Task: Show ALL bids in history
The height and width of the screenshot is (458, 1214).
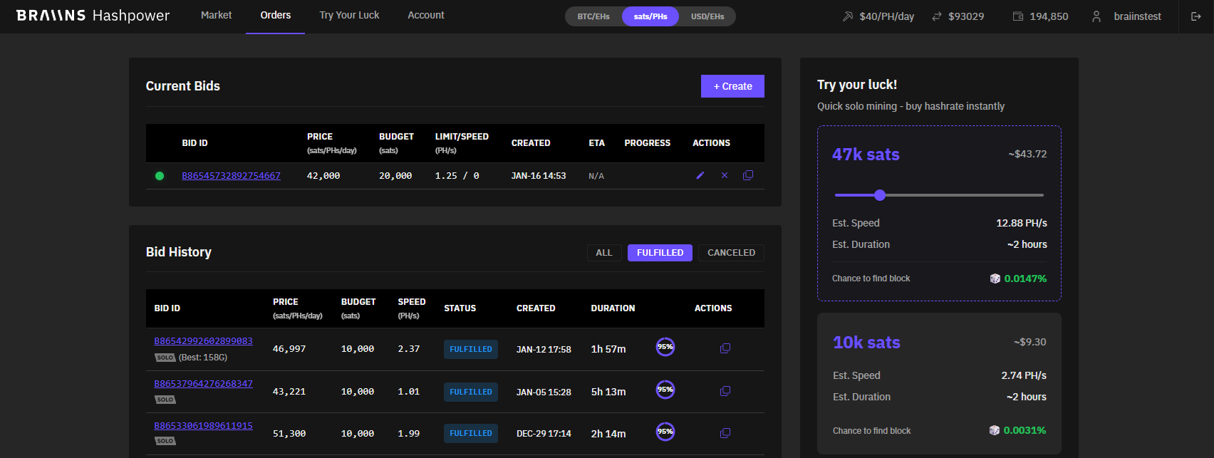Action: (x=604, y=253)
